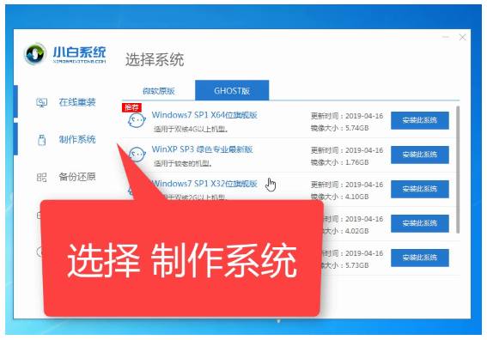
Task: Click 安装此系统 for the 5.73GB image
Action: coord(420,258)
